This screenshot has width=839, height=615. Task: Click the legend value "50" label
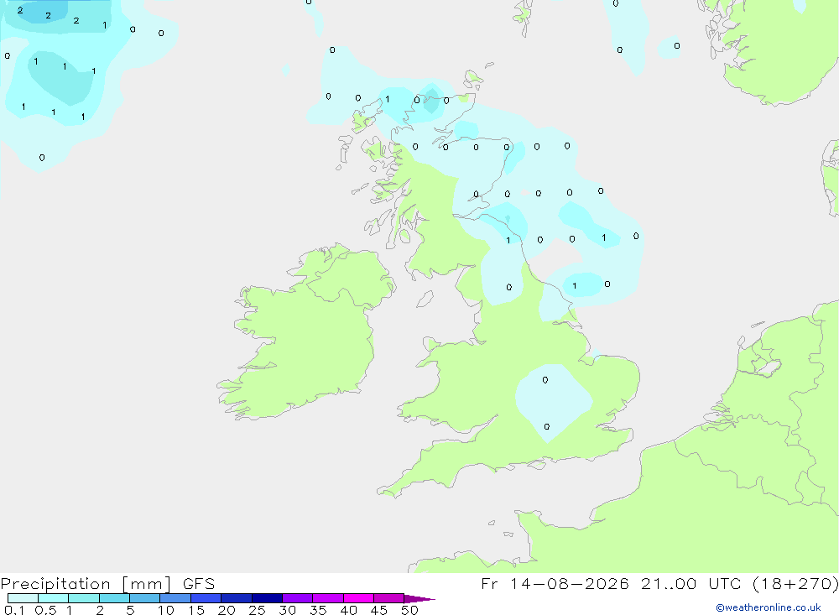click(x=409, y=610)
